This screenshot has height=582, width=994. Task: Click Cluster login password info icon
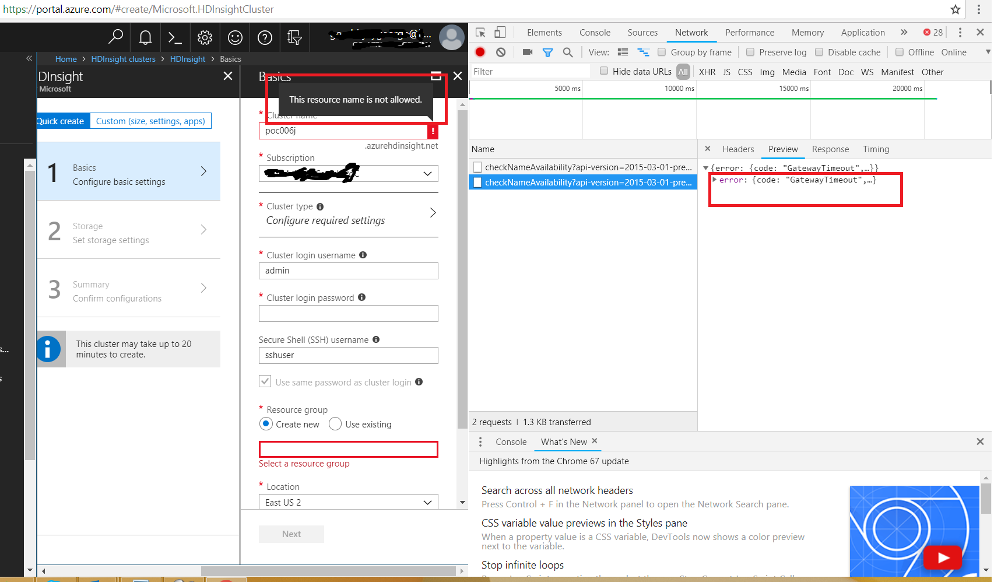tap(361, 297)
